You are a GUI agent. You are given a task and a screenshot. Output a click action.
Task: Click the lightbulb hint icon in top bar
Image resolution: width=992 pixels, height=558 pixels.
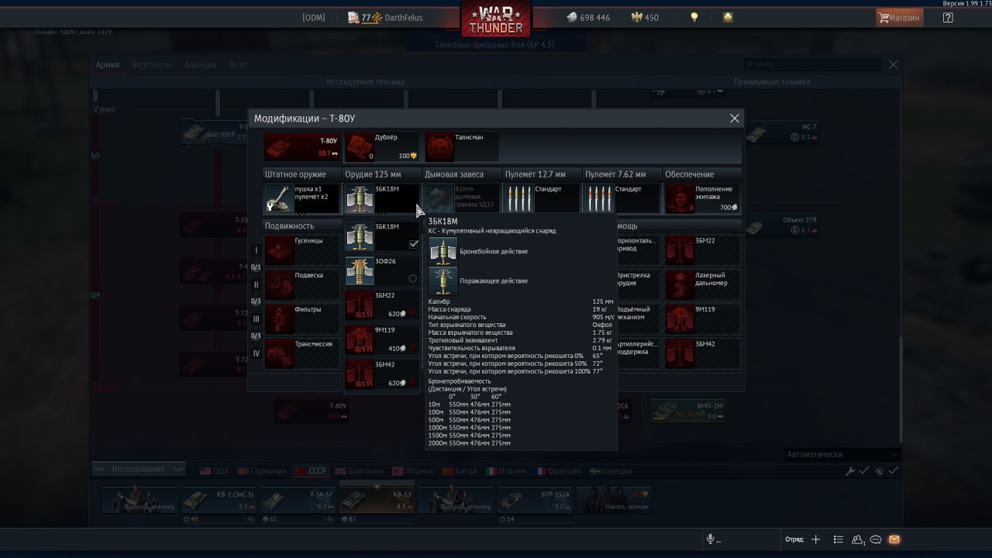[x=695, y=17]
